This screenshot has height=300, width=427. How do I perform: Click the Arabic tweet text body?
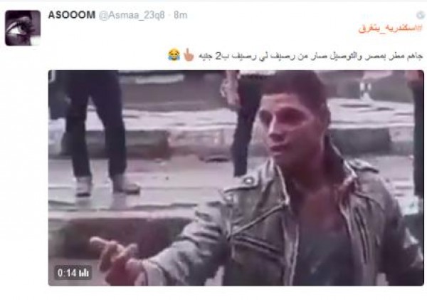[x=310, y=56]
